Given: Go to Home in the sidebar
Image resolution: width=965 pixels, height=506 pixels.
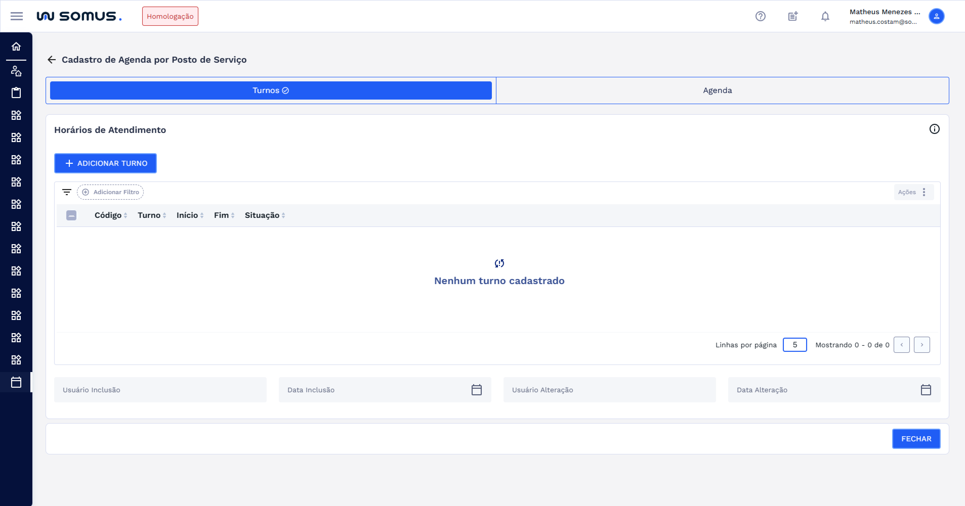Looking at the screenshot, I should pyautogui.click(x=16, y=47).
